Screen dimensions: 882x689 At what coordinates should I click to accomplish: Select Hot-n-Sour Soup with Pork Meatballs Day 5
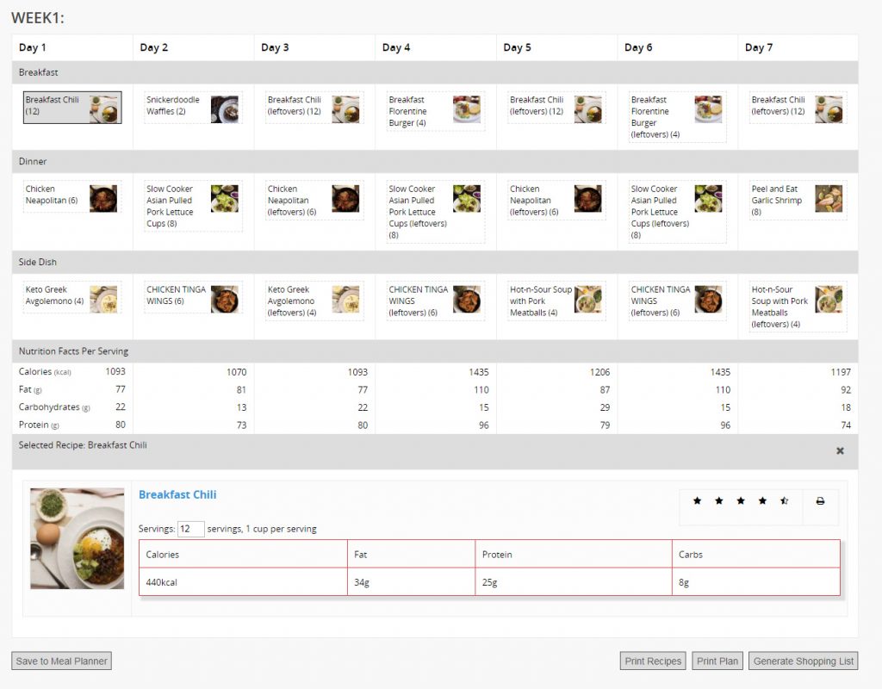pyautogui.click(x=556, y=301)
